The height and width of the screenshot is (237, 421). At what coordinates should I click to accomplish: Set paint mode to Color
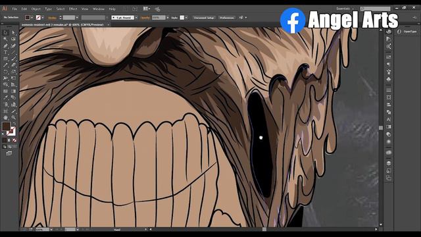pos(5,140)
